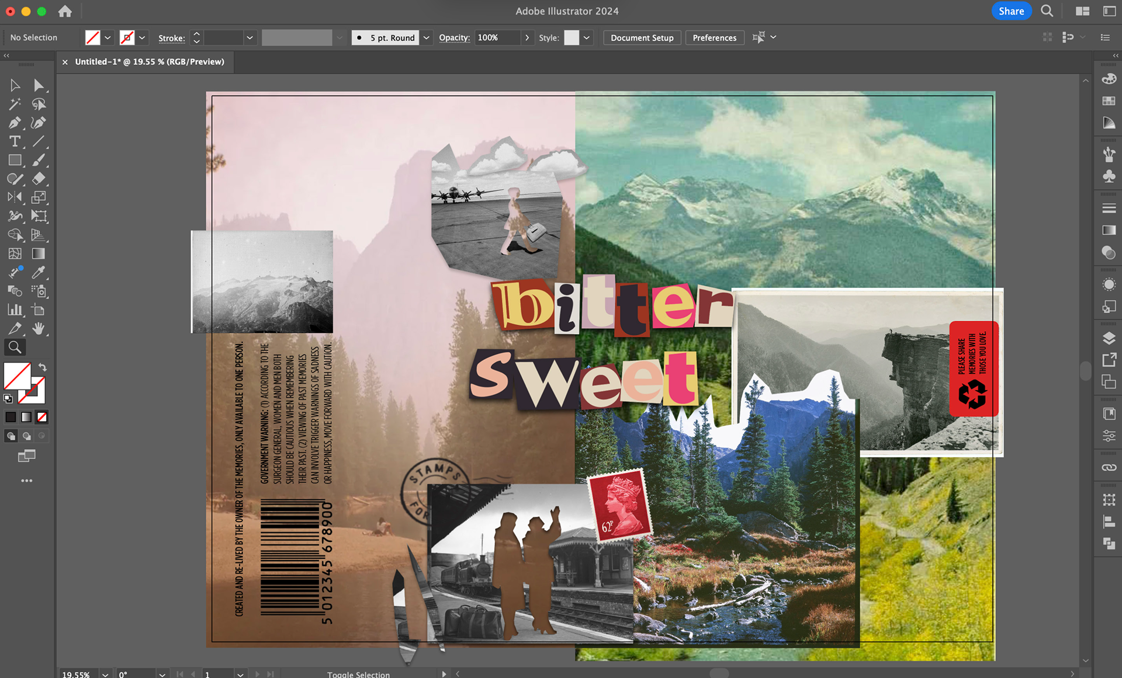Screen dimensions: 1122x678
Task: Open the Pathfinder panel
Action: (1109, 544)
